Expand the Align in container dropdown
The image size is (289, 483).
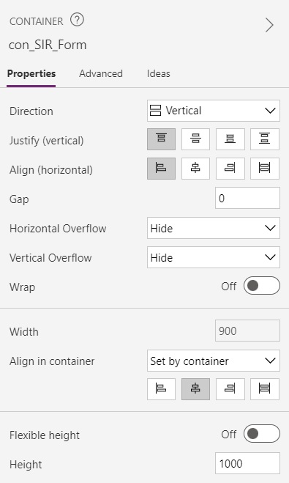tap(214, 361)
